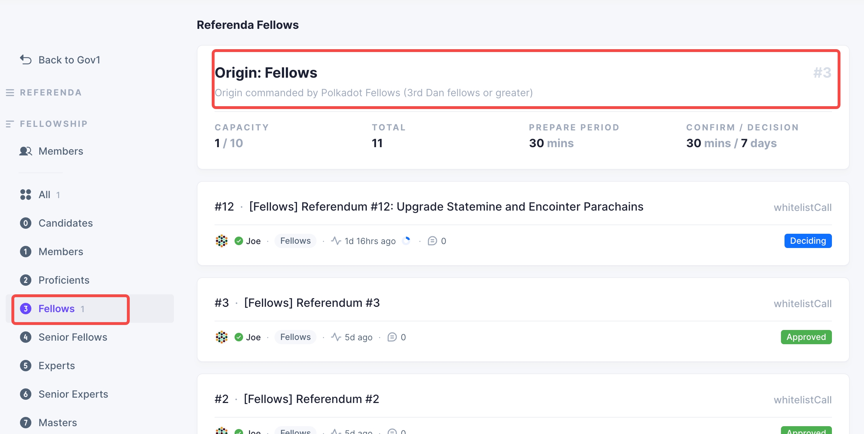Click the activity icon on Referendum #12
This screenshot has width=864, height=434.
336,241
